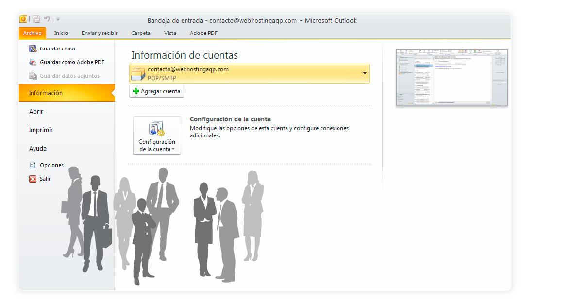Viewport: 575px width, 303px height.
Task: Click the Outlook application icon in title bar
Action: click(23, 19)
